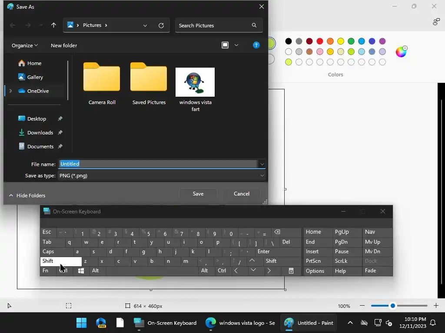Viewport: 445px width, 333px height.
Task: Click the Fade key on On-Screen Keyboard
Action: tap(378, 271)
